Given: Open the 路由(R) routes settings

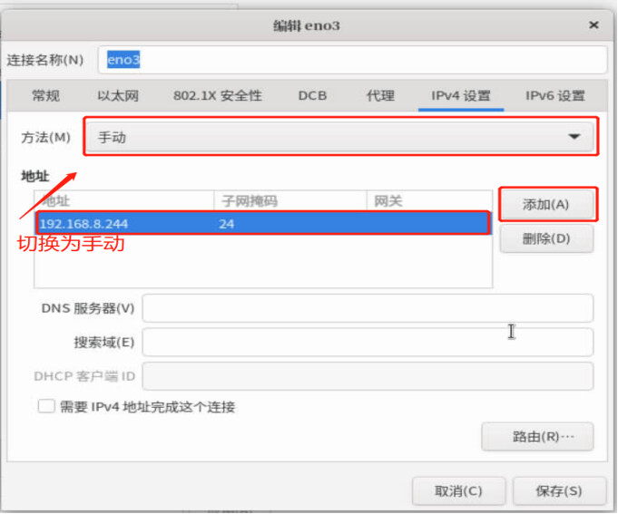Looking at the screenshot, I should (537, 437).
